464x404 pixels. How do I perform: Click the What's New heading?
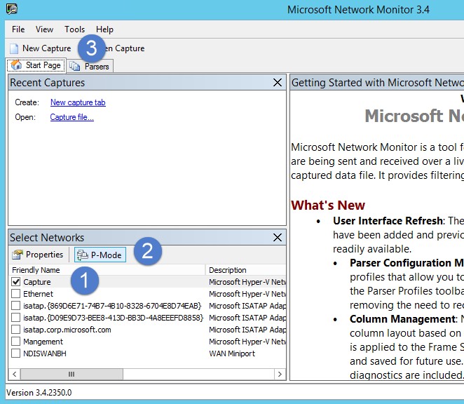(328, 205)
